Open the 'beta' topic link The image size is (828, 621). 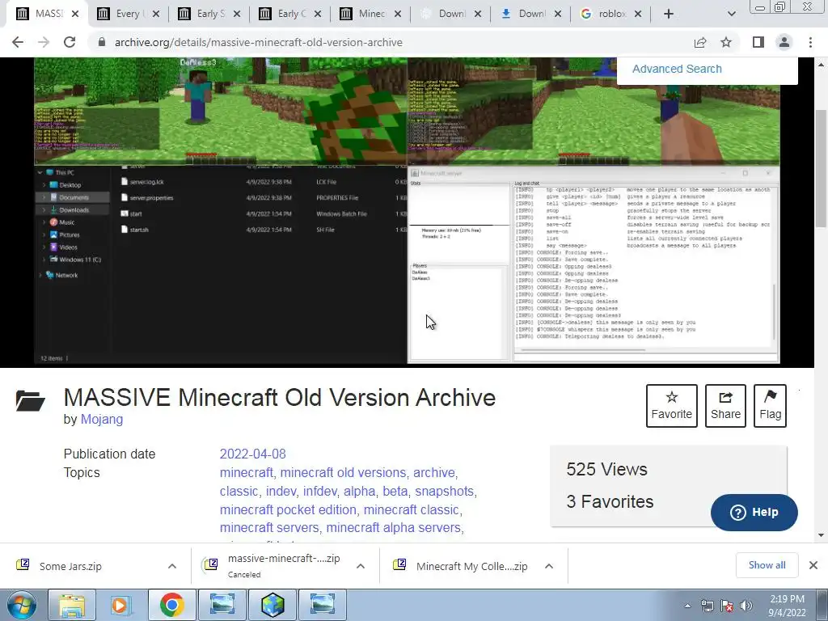click(x=395, y=491)
